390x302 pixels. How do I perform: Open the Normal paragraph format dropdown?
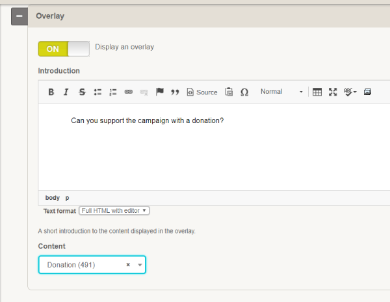tap(281, 92)
